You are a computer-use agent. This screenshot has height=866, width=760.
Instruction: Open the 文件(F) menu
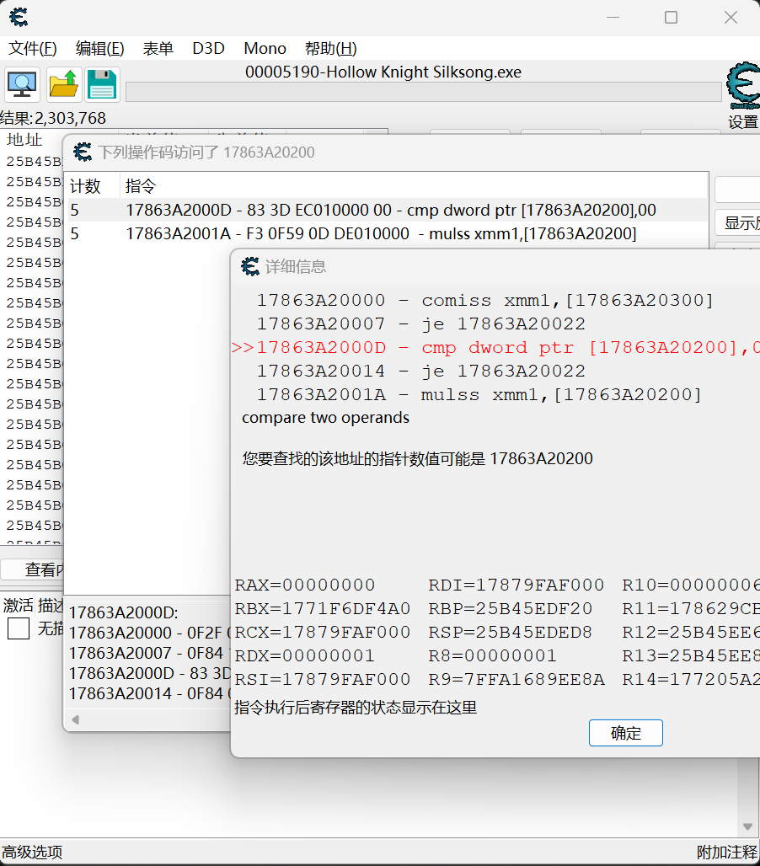33,49
